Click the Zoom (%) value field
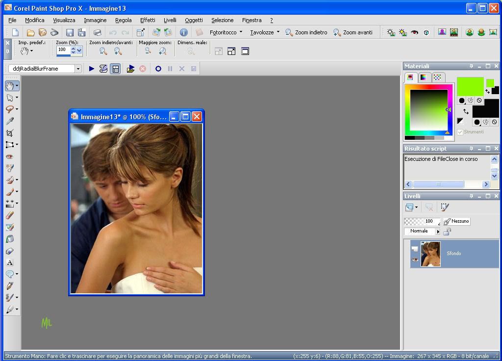Image resolution: width=502 pixels, height=361 pixels. 64,50
